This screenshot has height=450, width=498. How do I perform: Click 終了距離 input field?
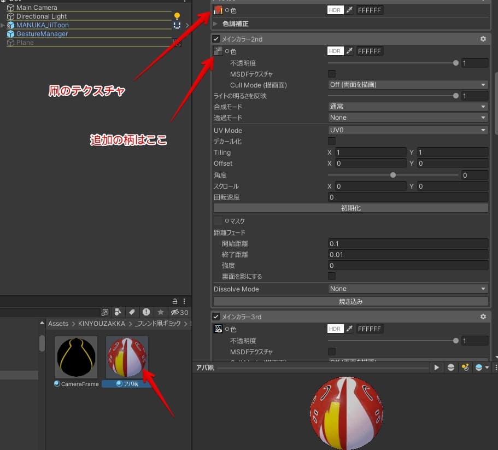408,255
